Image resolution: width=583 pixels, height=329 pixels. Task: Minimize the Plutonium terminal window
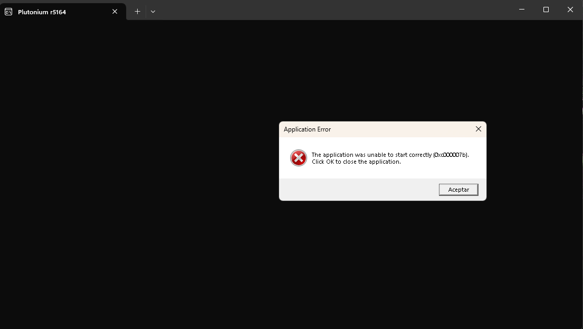tap(521, 10)
